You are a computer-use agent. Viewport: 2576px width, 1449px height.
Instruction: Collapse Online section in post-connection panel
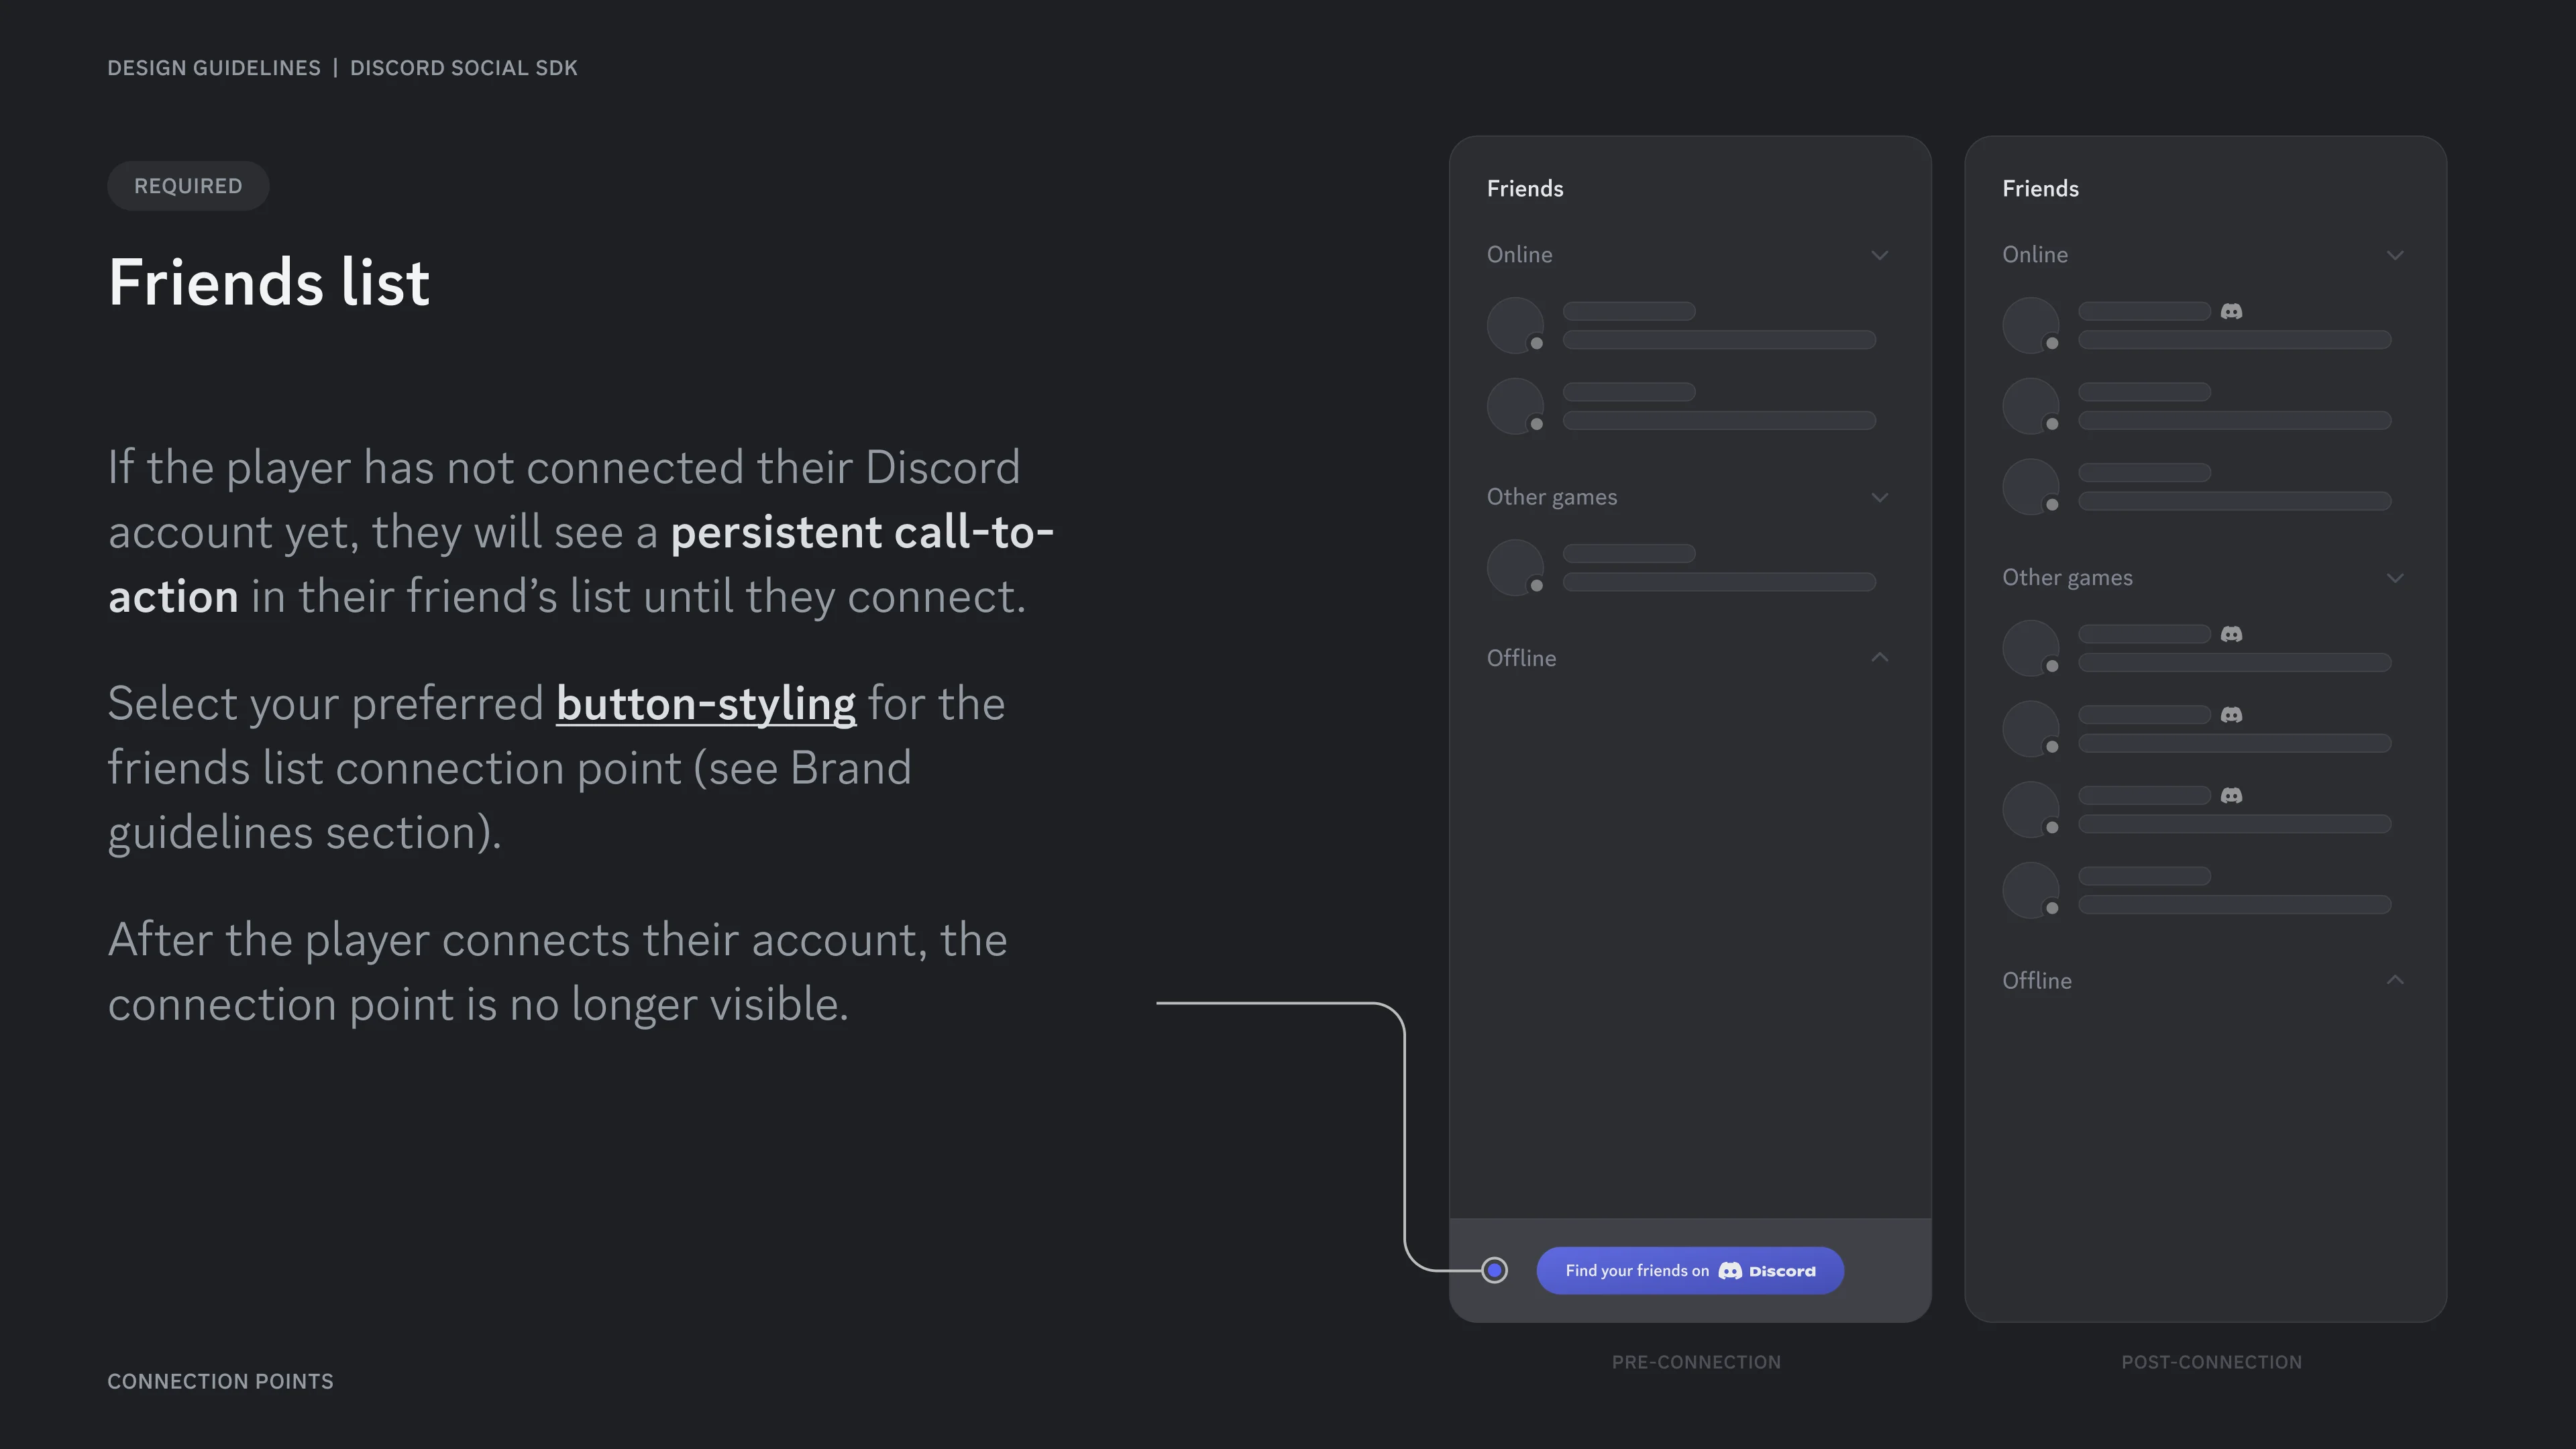[x=2395, y=255]
